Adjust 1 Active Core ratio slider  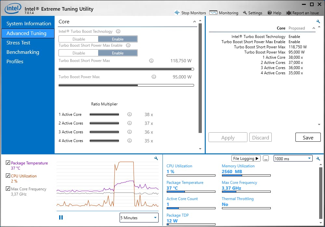tap(104, 114)
